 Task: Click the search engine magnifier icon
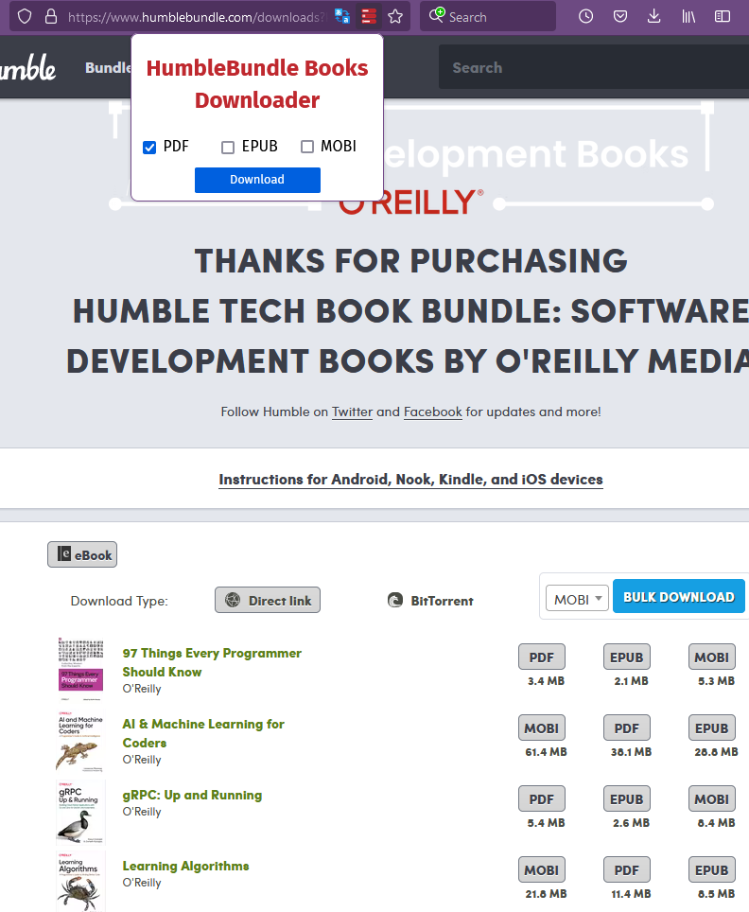pyautogui.click(x=437, y=15)
